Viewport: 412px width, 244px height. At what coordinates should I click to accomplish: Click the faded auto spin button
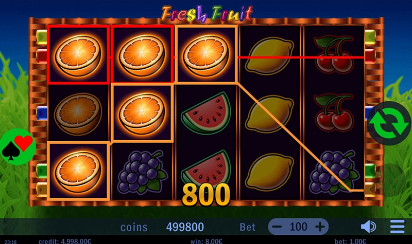tap(390, 180)
